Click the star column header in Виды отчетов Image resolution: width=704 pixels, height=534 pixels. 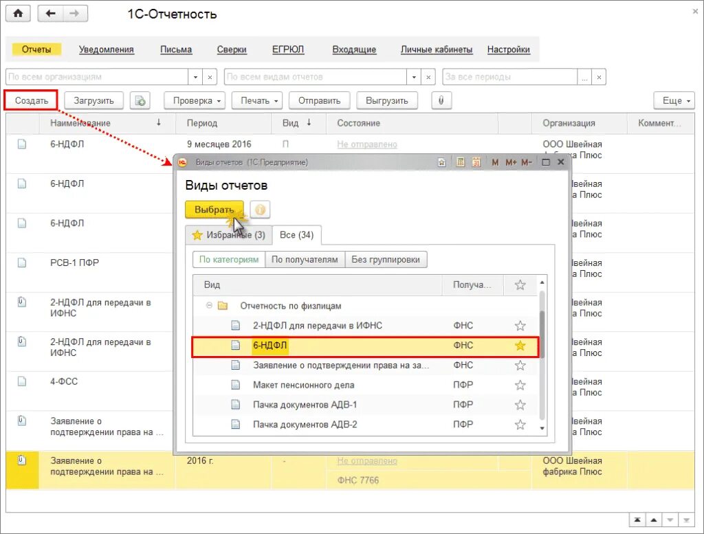pyautogui.click(x=520, y=285)
